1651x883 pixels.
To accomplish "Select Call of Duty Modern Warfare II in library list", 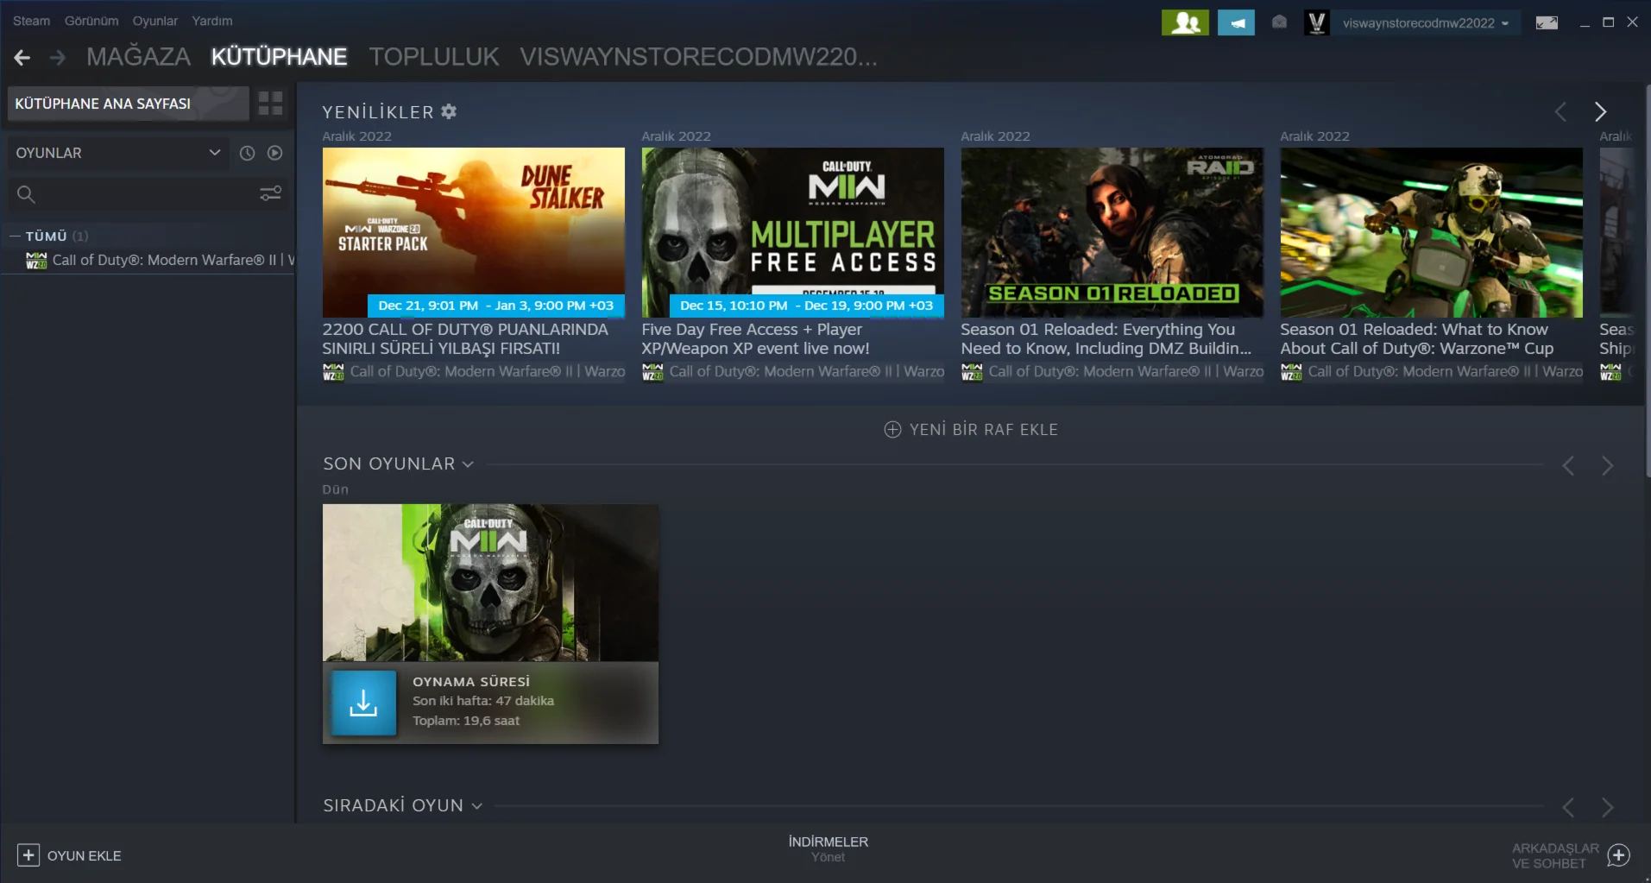I will click(x=161, y=261).
